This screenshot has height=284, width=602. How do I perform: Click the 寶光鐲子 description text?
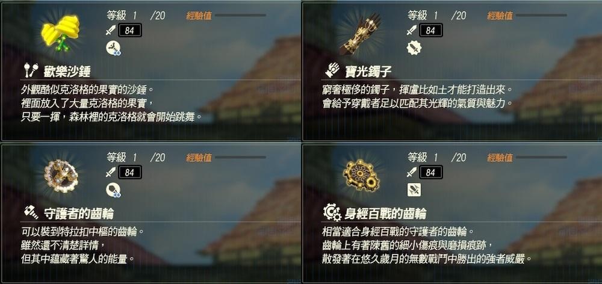point(418,97)
